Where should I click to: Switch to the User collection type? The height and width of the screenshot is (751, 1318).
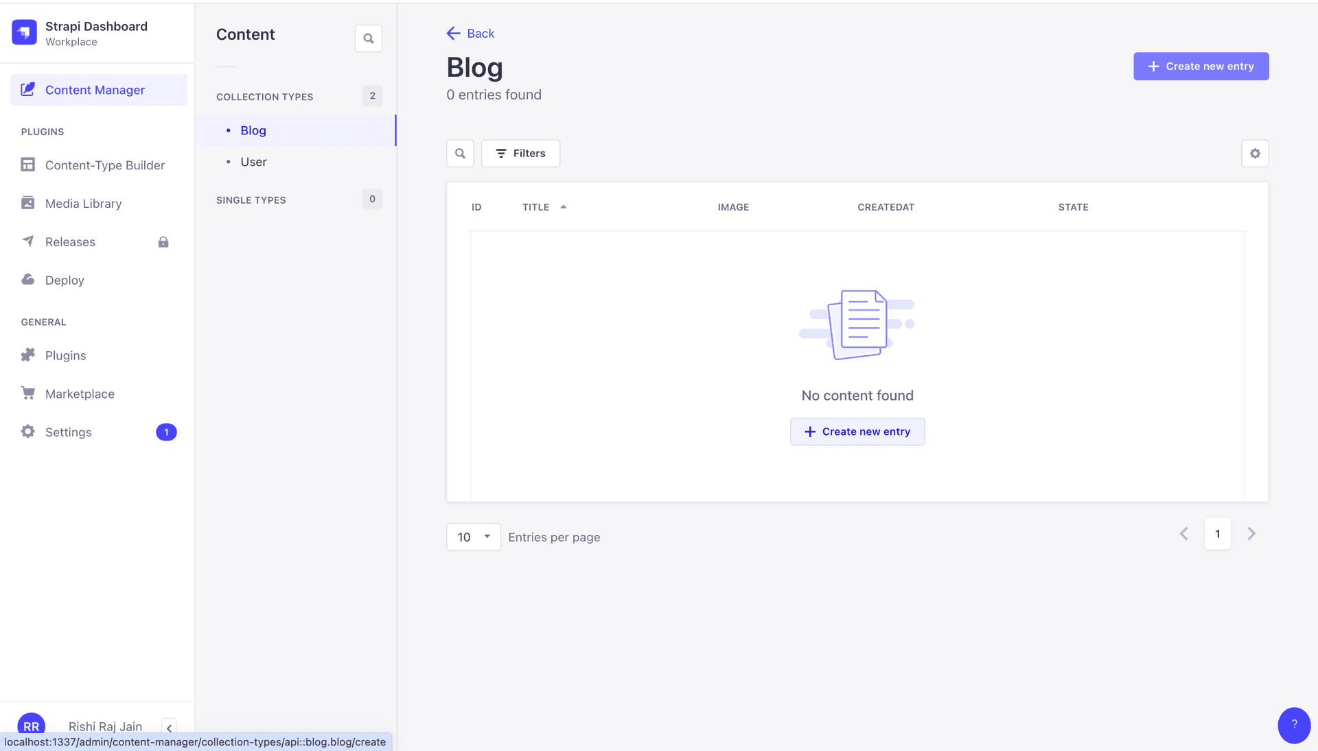[253, 162]
